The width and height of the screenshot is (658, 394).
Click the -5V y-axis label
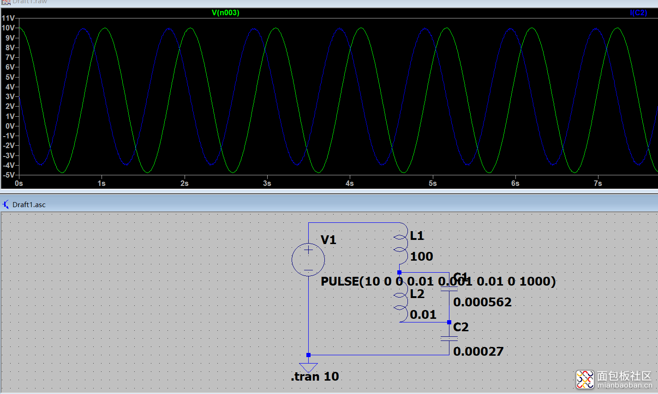[9, 175]
